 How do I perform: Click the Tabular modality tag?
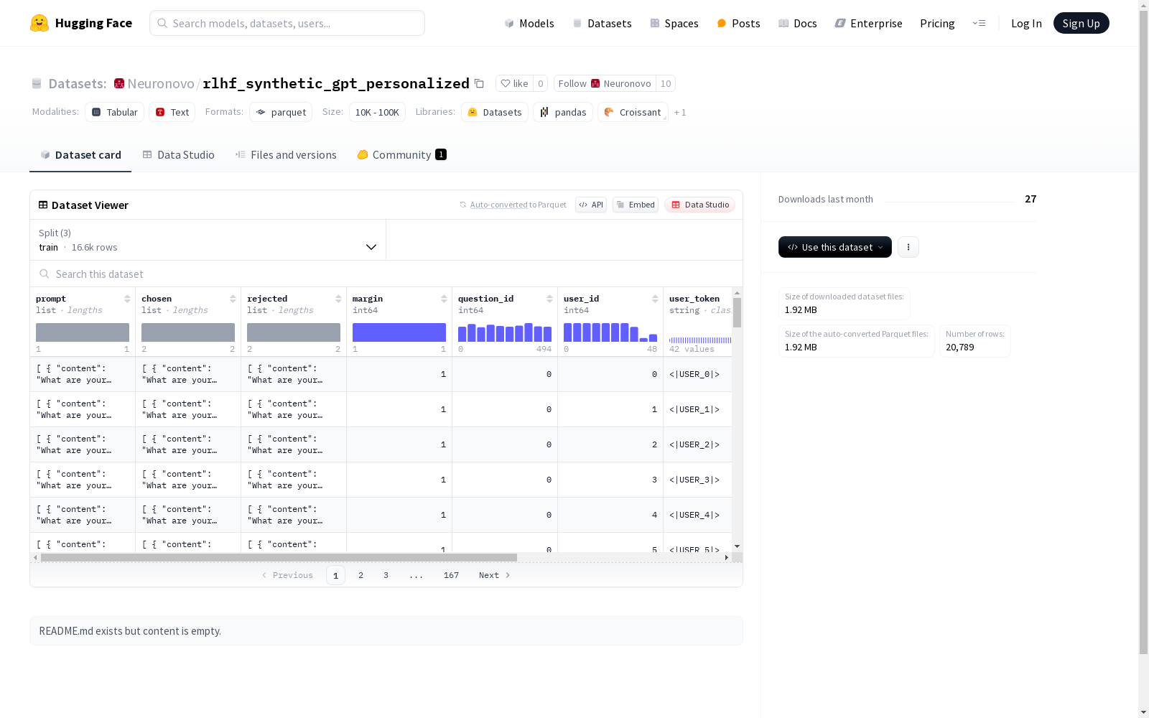pos(115,112)
